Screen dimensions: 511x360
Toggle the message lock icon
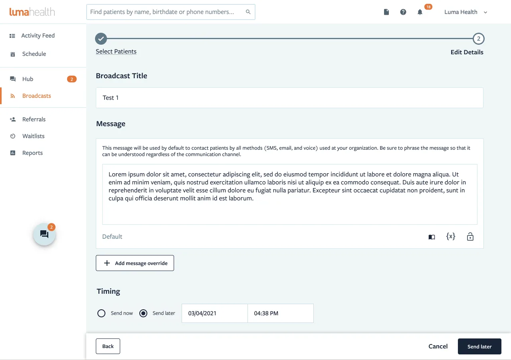(470, 236)
